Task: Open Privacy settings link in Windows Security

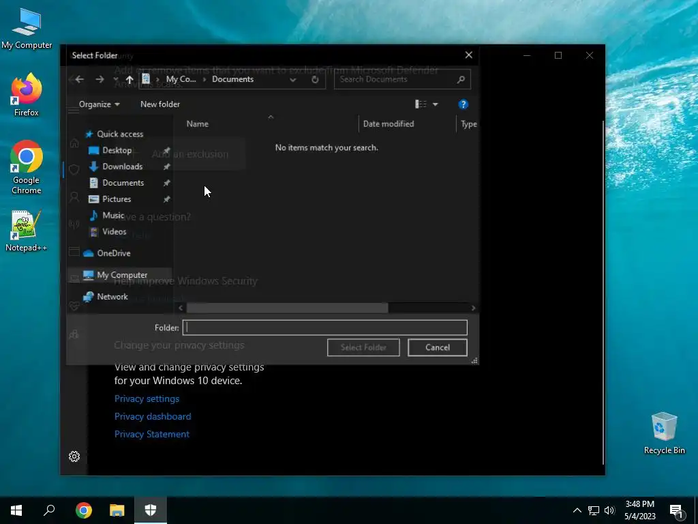Action: [147, 398]
